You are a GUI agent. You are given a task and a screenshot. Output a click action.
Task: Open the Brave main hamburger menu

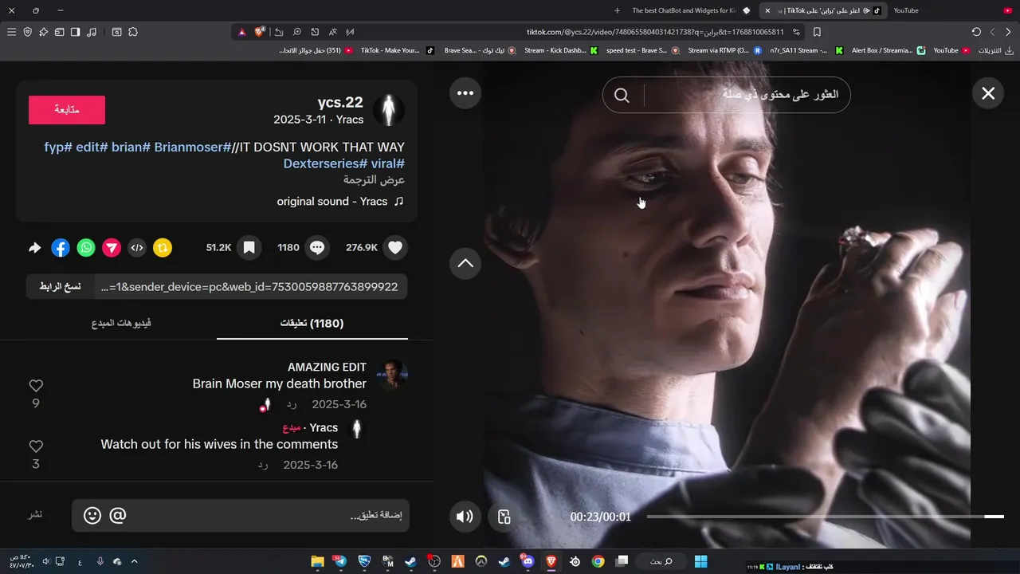[x=11, y=32]
